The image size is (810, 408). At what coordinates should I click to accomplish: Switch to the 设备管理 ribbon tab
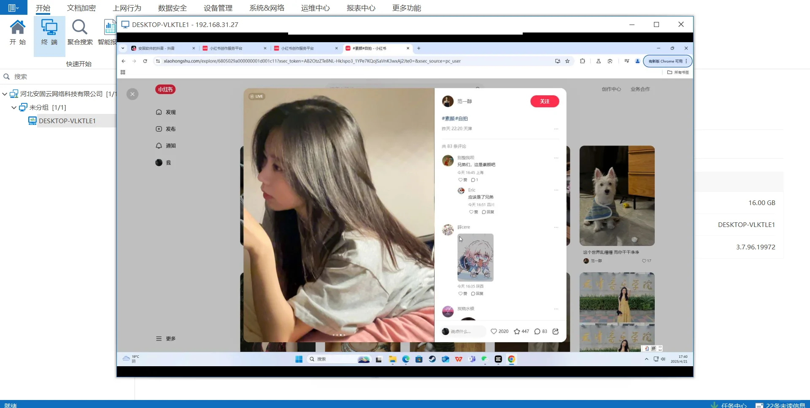[217, 8]
